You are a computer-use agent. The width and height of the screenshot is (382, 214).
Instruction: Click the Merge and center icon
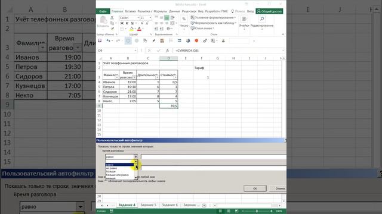pyautogui.click(x=172, y=23)
